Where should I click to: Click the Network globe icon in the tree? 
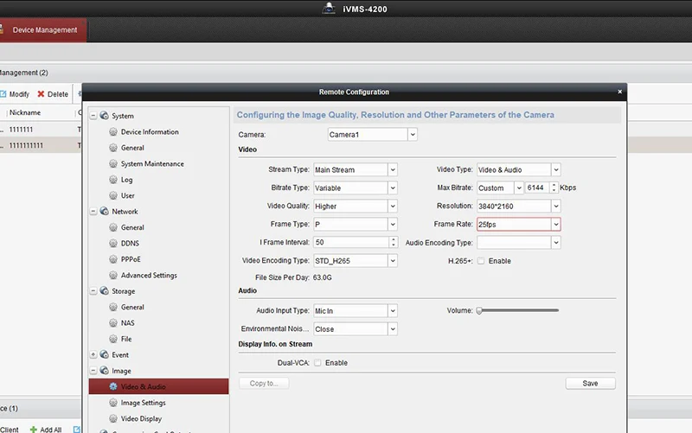tap(105, 211)
